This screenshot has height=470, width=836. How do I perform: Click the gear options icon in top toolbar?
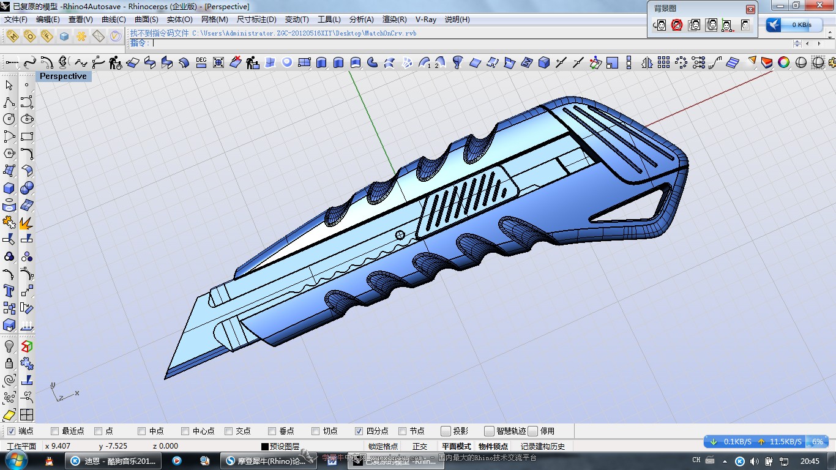833,62
